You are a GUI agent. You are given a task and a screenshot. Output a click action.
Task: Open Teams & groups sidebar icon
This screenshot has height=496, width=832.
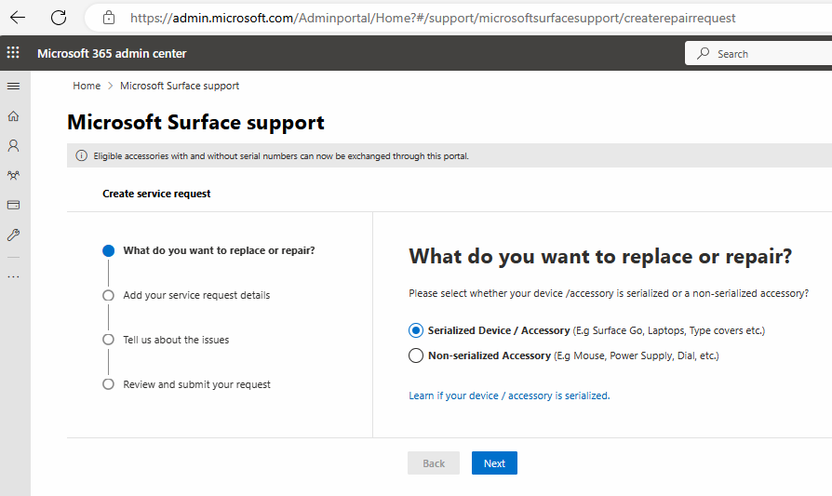pos(13,175)
